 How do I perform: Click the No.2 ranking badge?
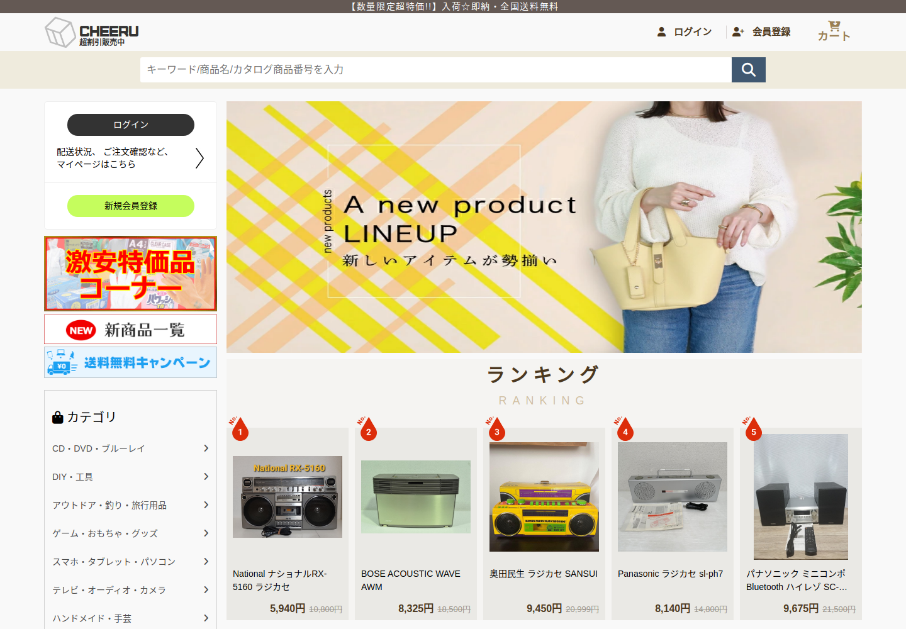(x=367, y=429)
